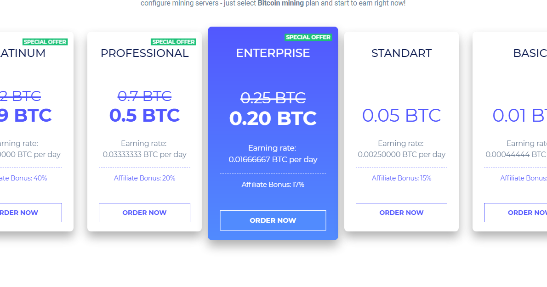Viewport: 547px width, 287px height.
Task: Click the Affiliate Bonus 17% text on ENTERPRISE
Action: point(273,184)
